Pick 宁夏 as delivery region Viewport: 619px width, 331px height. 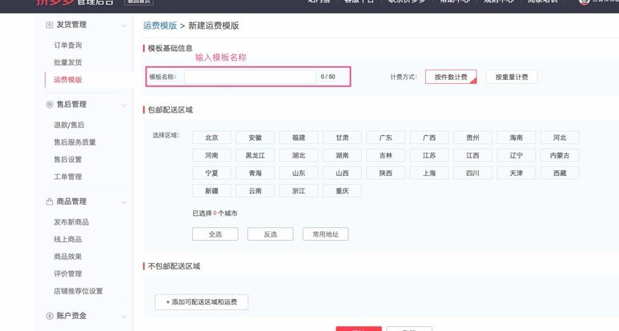pyautogui.click(x=211, y=173)
